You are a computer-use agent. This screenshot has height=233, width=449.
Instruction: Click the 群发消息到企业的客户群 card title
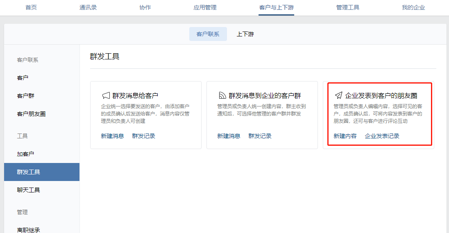point(265,95)
